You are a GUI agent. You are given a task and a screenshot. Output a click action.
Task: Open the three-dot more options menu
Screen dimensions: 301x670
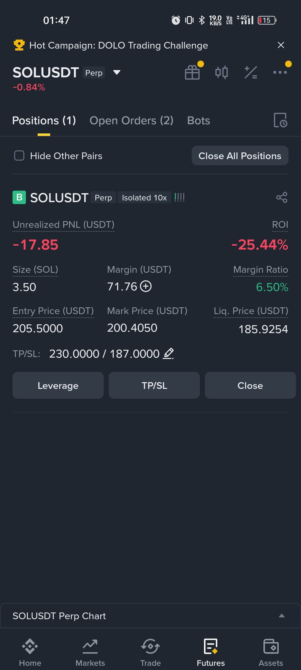coord(280,72)
